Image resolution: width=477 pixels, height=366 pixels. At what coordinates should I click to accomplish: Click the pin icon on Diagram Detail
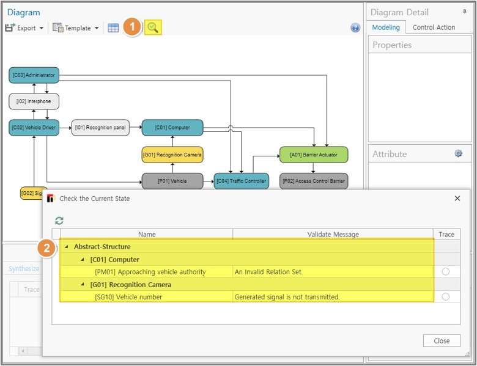tap(464, 12)
